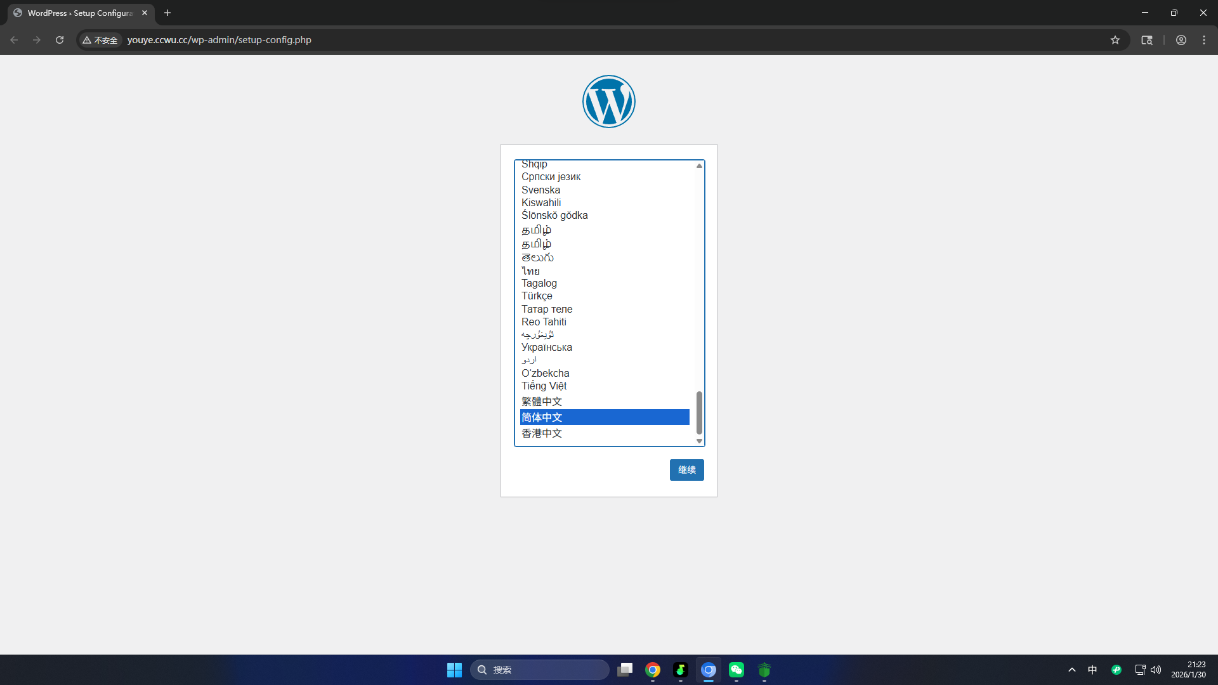The width and height of the screenshot is (1218, 685).
Task: Open Chrome profile avatar icon
Action: click(x=1181, y=40)
